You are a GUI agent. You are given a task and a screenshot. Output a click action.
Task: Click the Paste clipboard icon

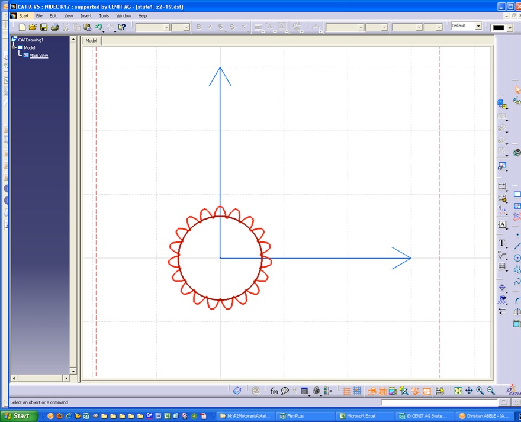point(88,27)
